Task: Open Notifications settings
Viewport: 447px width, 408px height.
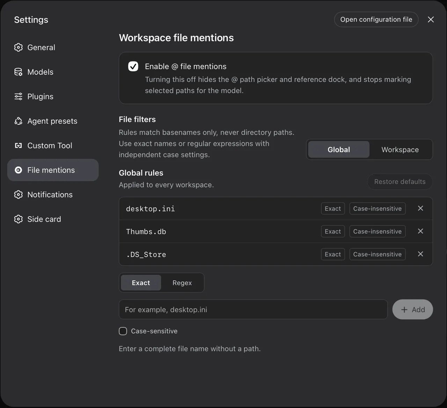Action: point(53,195)
